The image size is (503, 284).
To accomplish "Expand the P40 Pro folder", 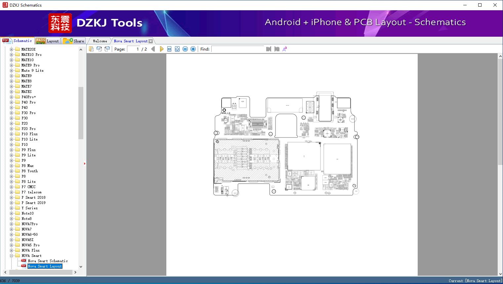I will click(12, 102).
